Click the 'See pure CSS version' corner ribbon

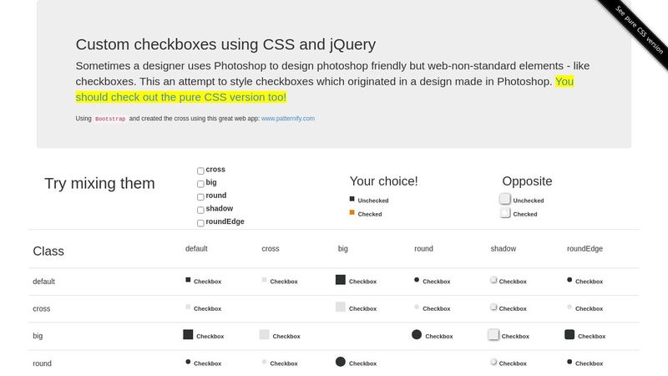(x=639, y=29)
